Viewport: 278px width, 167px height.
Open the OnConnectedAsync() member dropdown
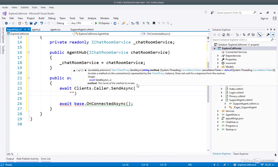[176, 34]
